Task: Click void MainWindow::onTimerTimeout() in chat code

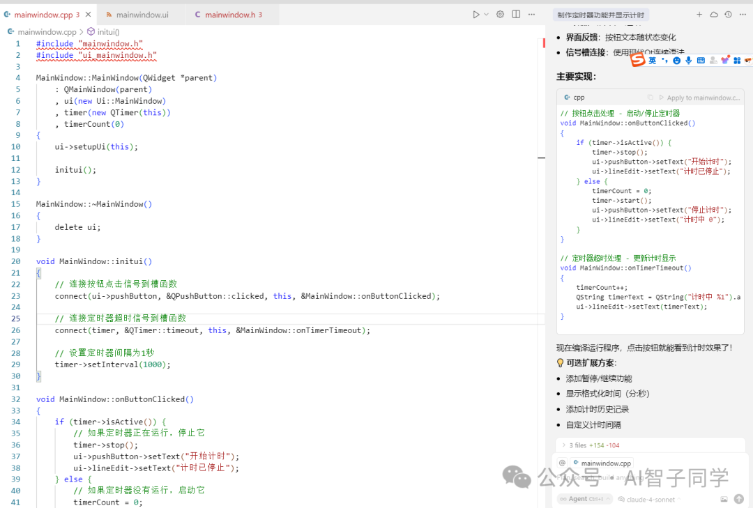Action: pos(625,268)
